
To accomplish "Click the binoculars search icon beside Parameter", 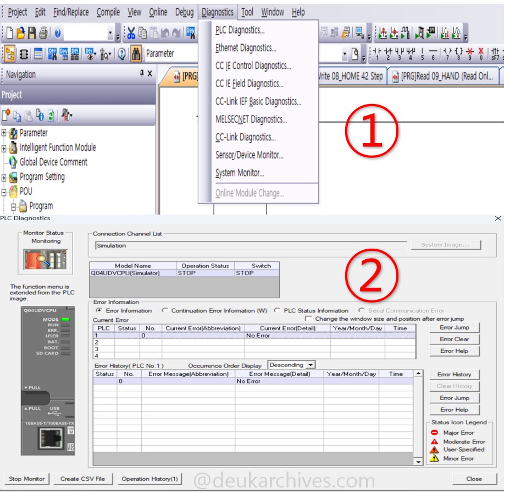I will point(136,54).
